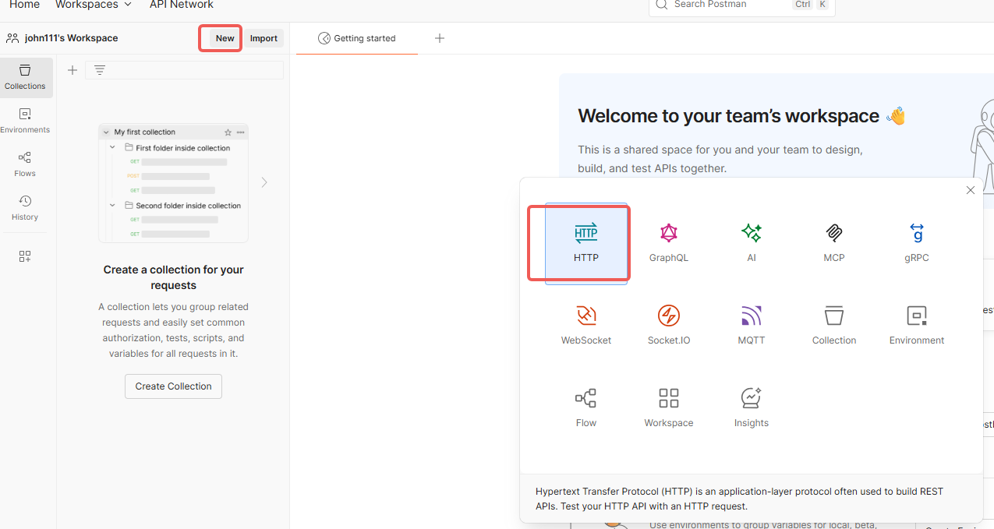
Task: Click the Create Collection button
Action: tap(173, 386)
